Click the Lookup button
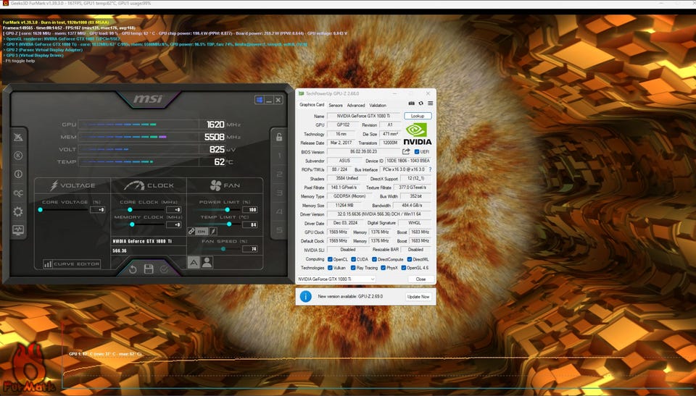Viewport: 696px width, 396px height. click(x=418, y=116)
